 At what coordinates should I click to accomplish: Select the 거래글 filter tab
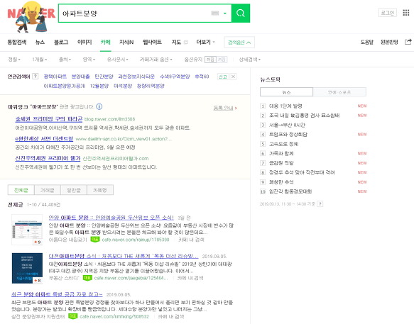coord(48,190)
